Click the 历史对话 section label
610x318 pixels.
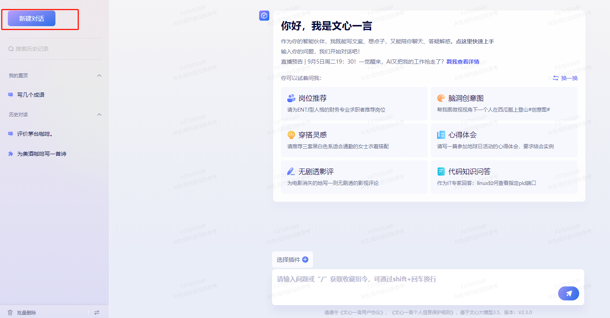point(18,115)
